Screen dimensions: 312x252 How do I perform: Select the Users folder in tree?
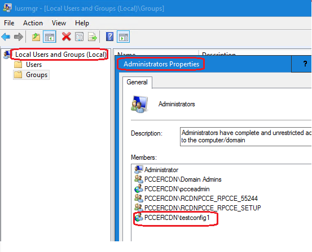point(34,65)
